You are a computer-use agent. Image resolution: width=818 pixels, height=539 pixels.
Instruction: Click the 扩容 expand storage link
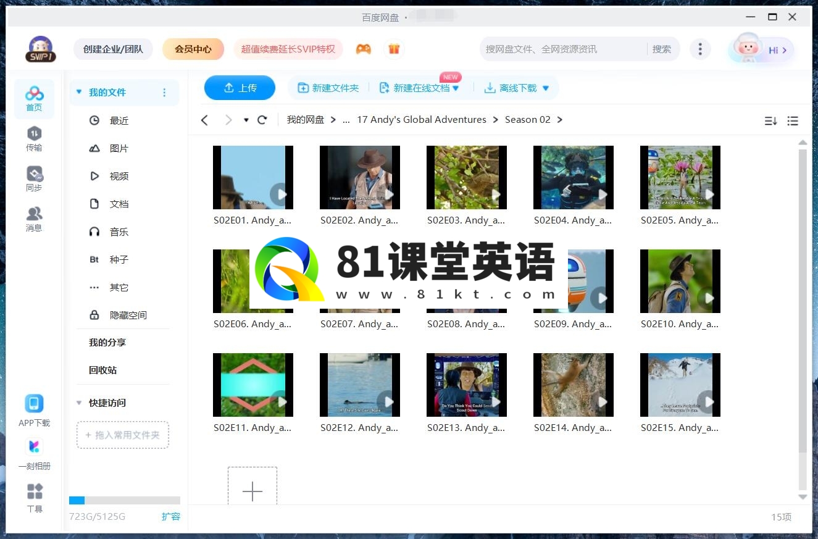170,516
